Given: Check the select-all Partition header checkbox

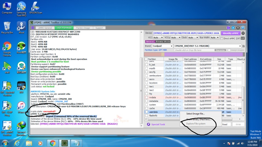Looking at the screenshot, I should tap(146, 59).
